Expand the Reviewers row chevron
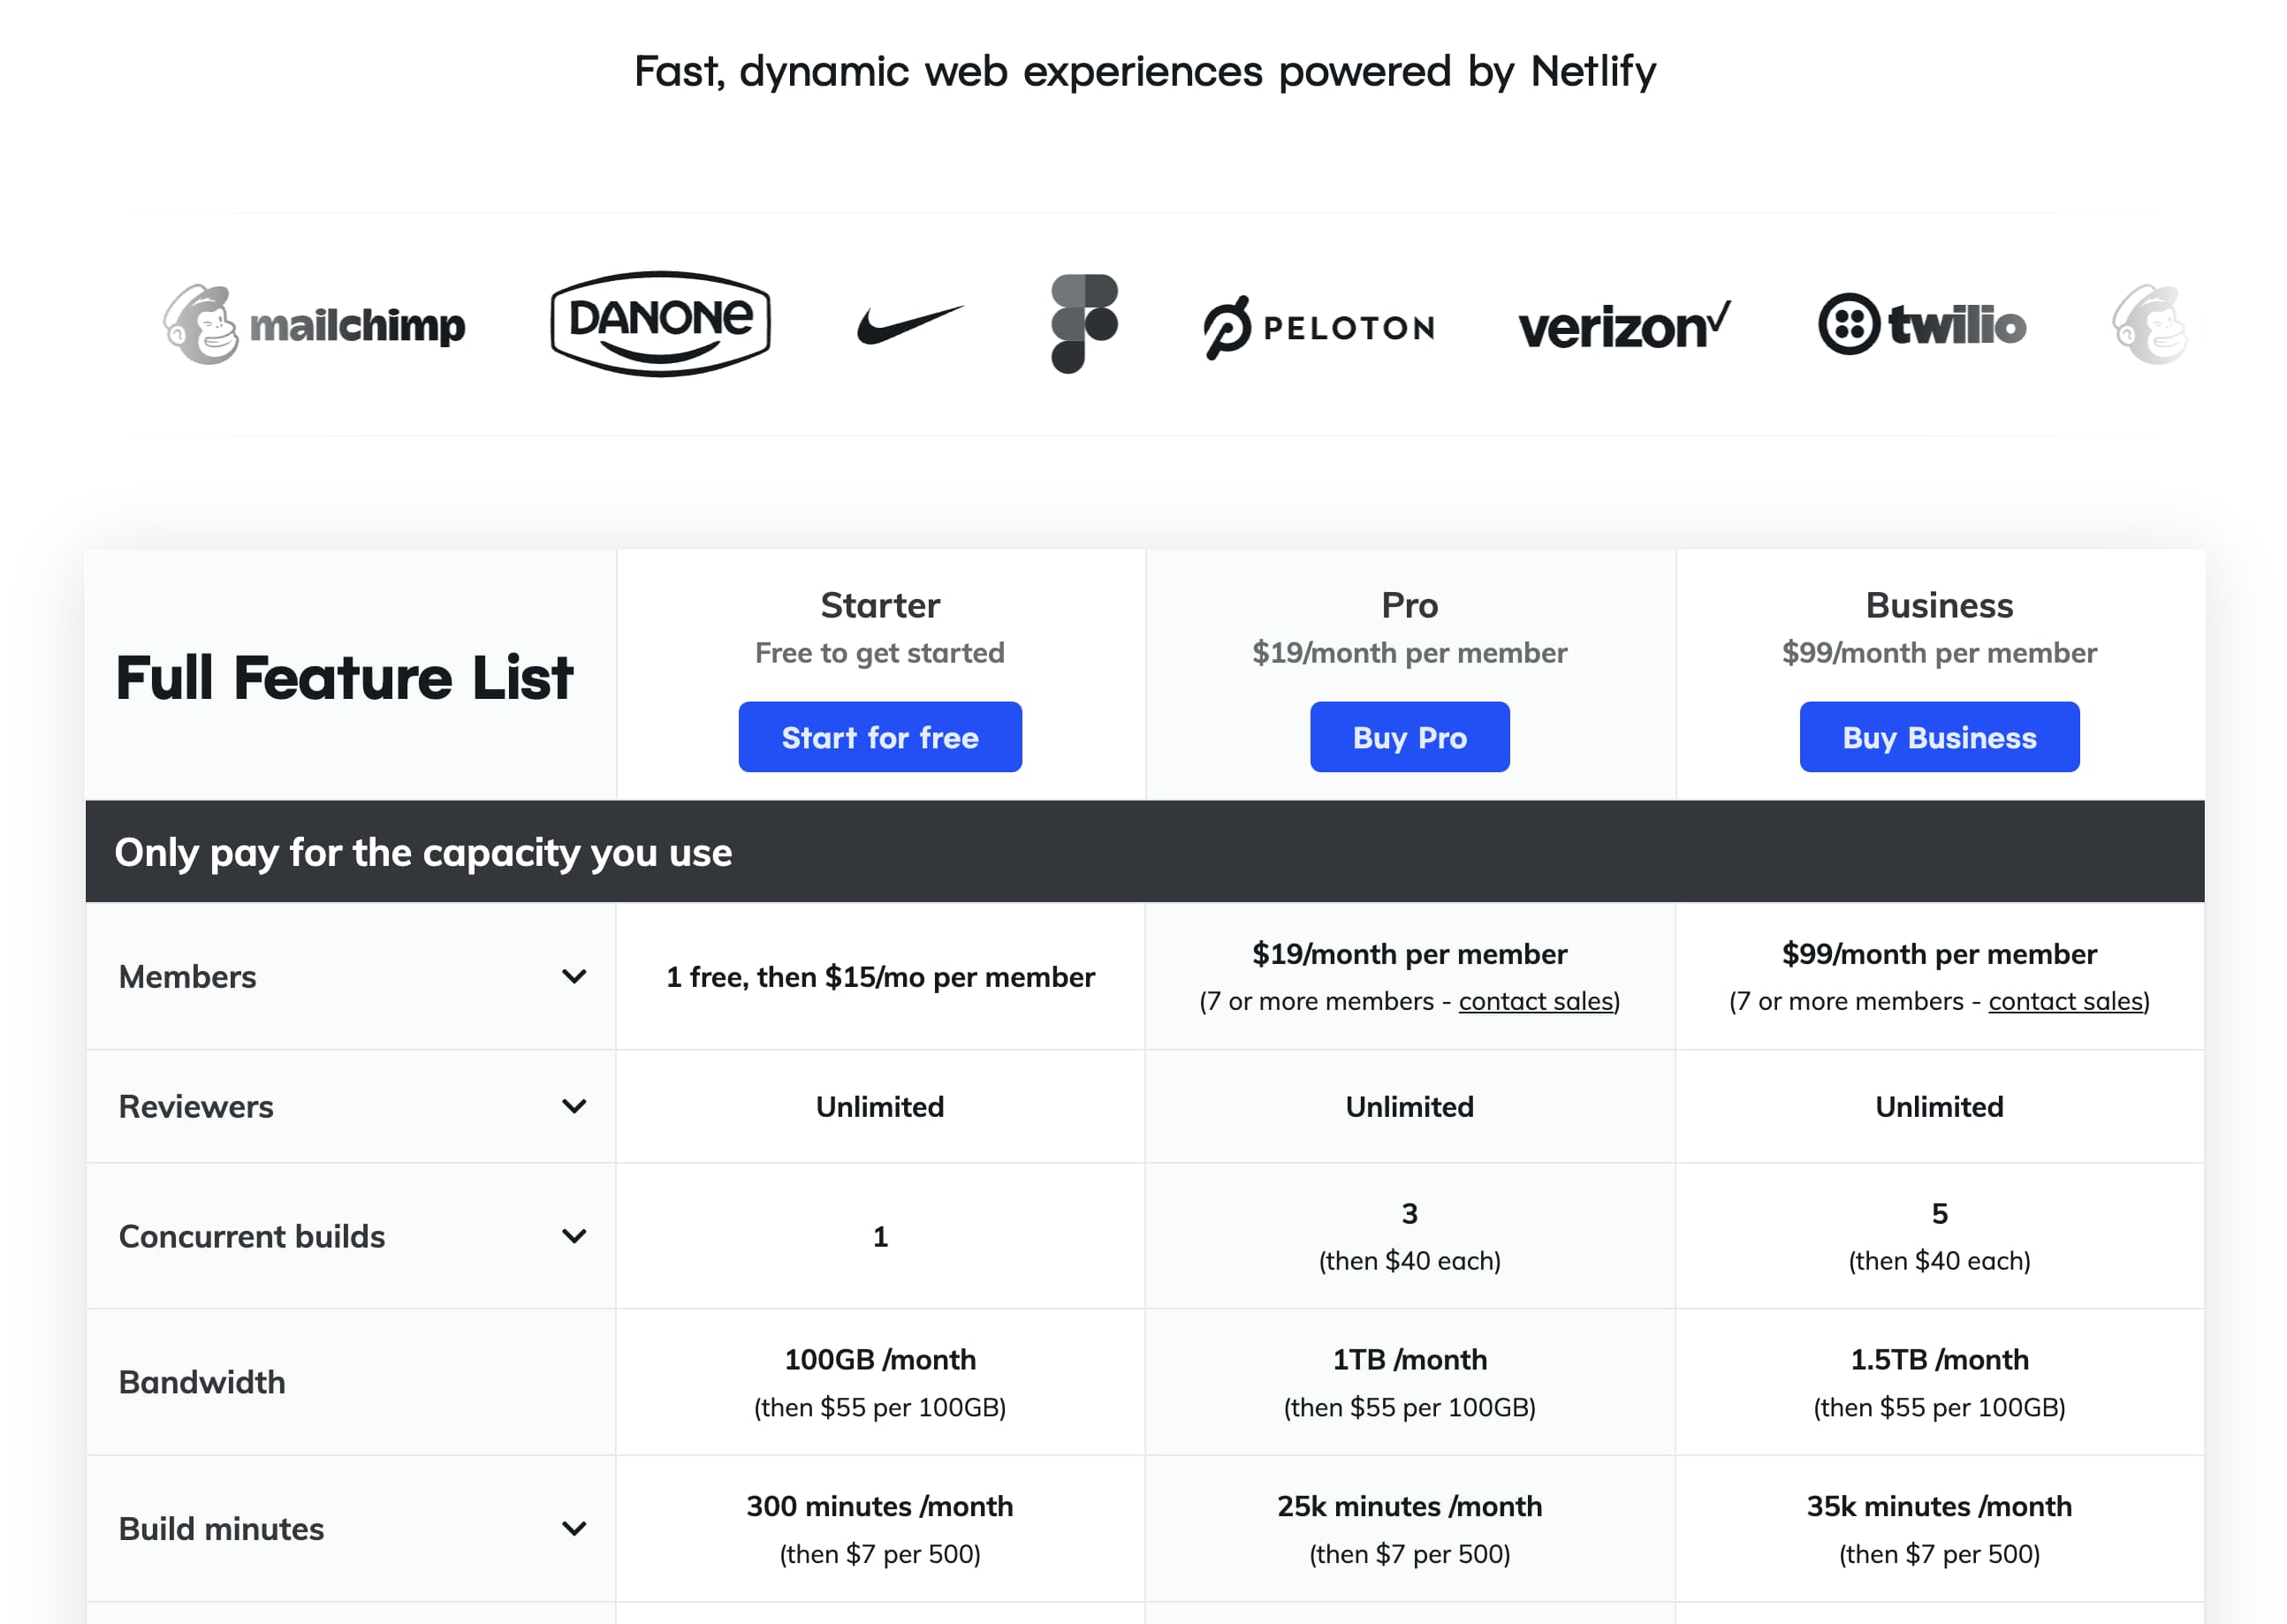The width and height of the screenshot is (2287, 1624). (x=574, y=1106)
